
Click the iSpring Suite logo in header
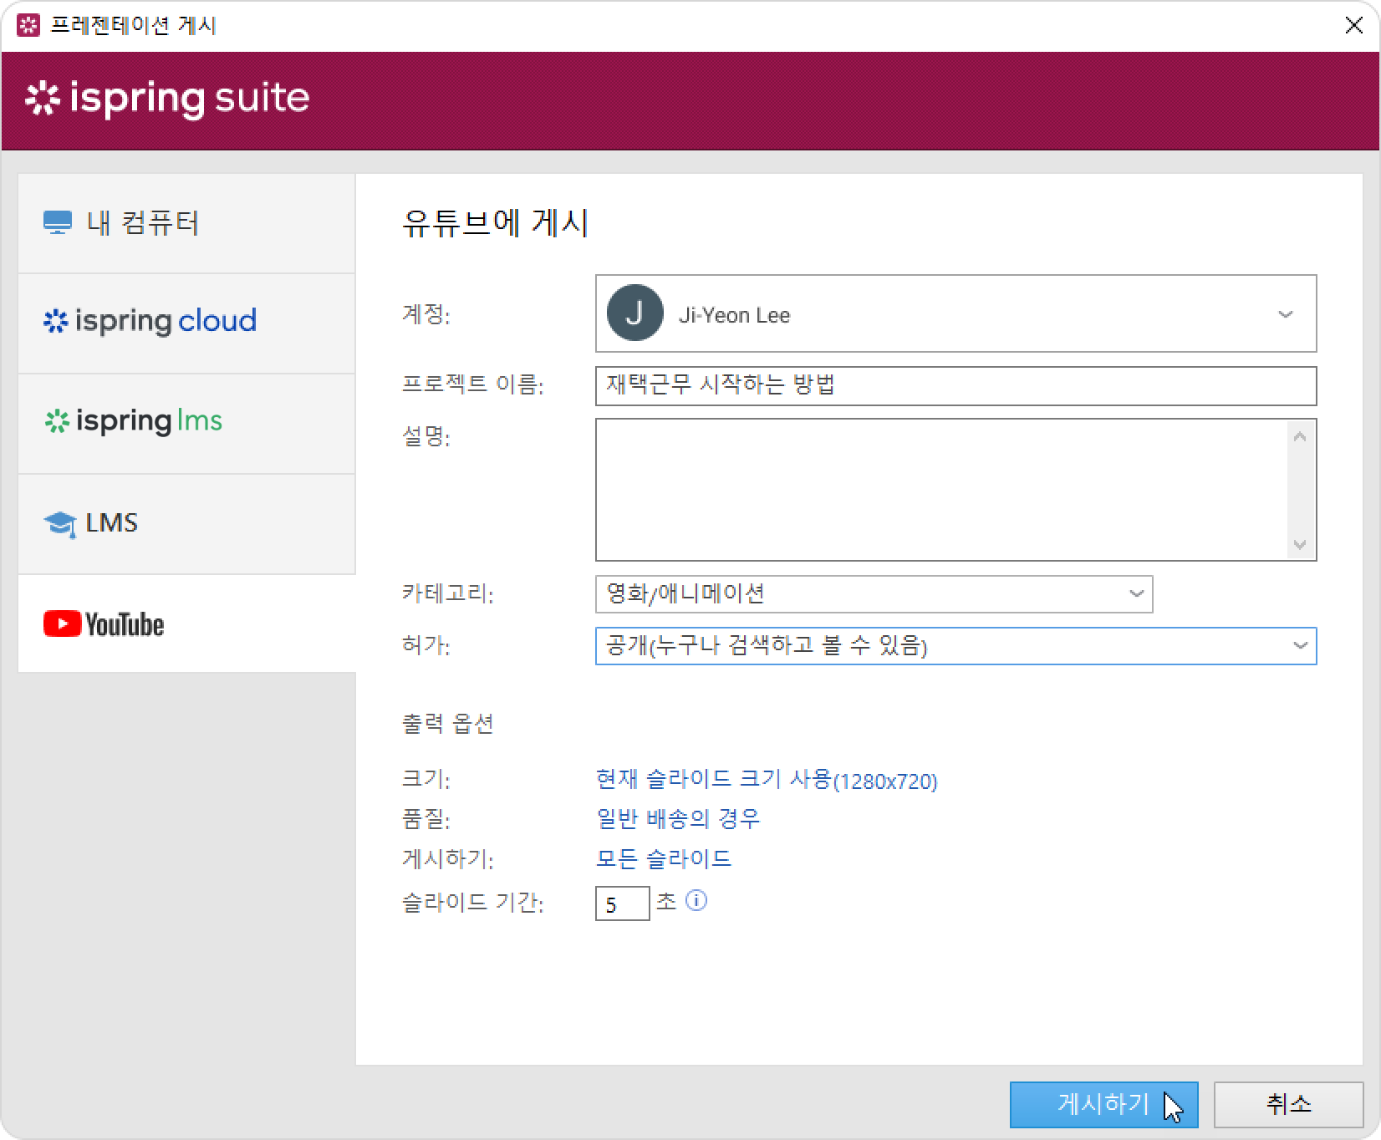pos(167,99)
